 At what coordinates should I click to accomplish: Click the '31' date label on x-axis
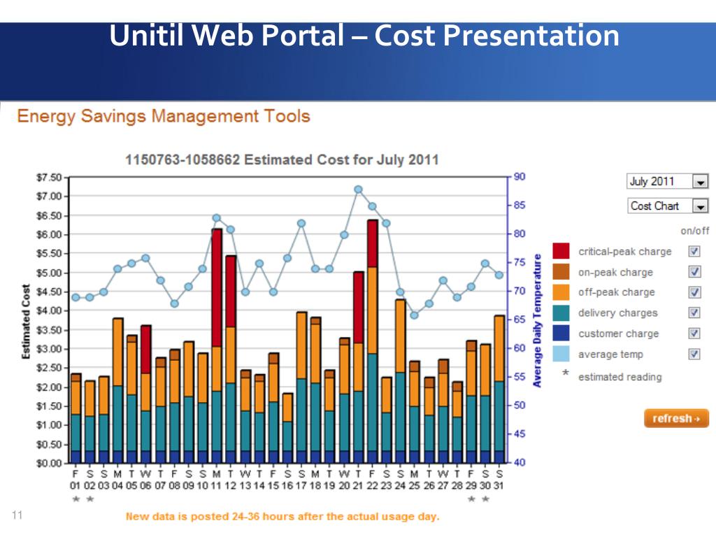[499, 486]
